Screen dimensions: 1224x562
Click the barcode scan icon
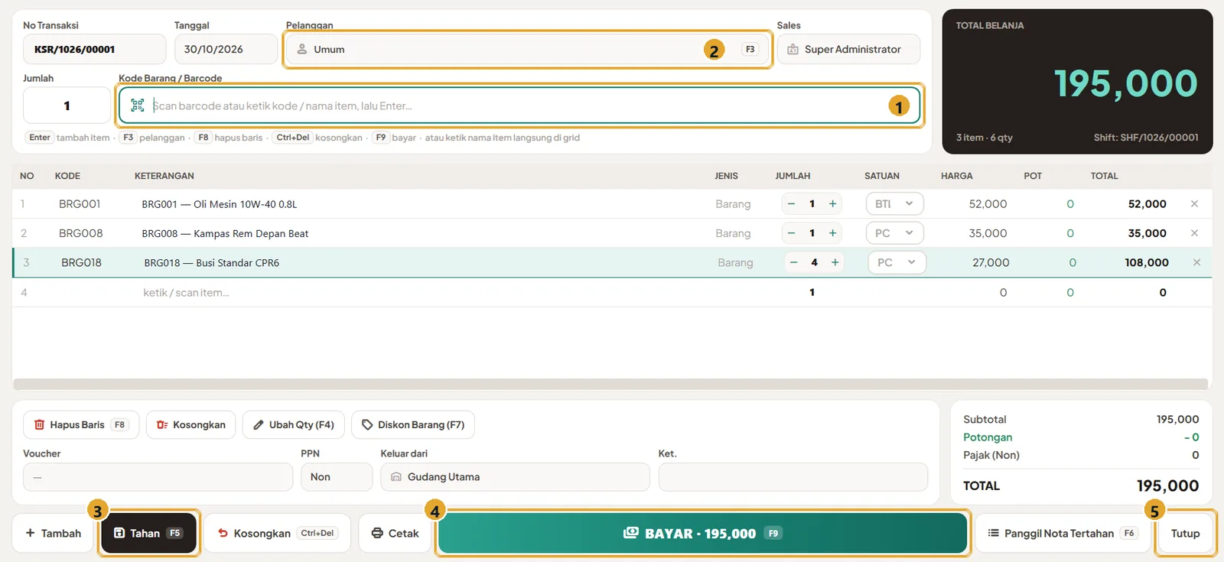[138, 106]
